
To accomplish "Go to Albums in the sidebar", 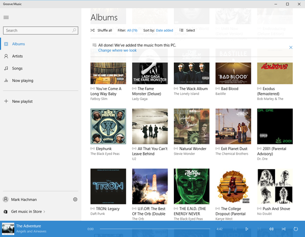I will point(41,44).
